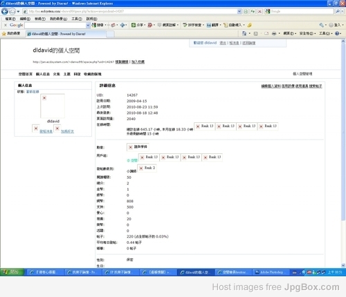346x297 pixels.
Task: Click the search magnifier icon at top right
Action: tap(338, 11)
